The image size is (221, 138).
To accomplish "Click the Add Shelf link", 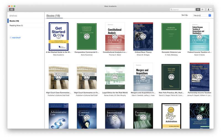I will [x=15, y=38].
